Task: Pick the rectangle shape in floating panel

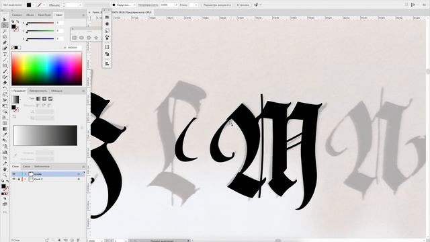Action: pyautogui.click(x=75, y=38)
